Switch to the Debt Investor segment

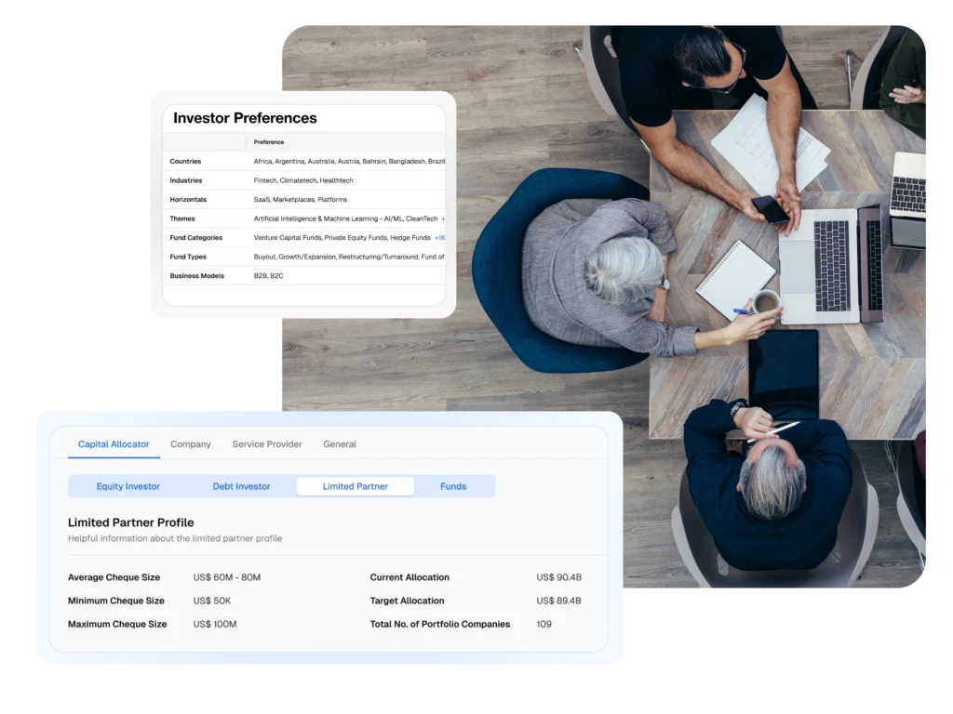[x=241, y=486]
